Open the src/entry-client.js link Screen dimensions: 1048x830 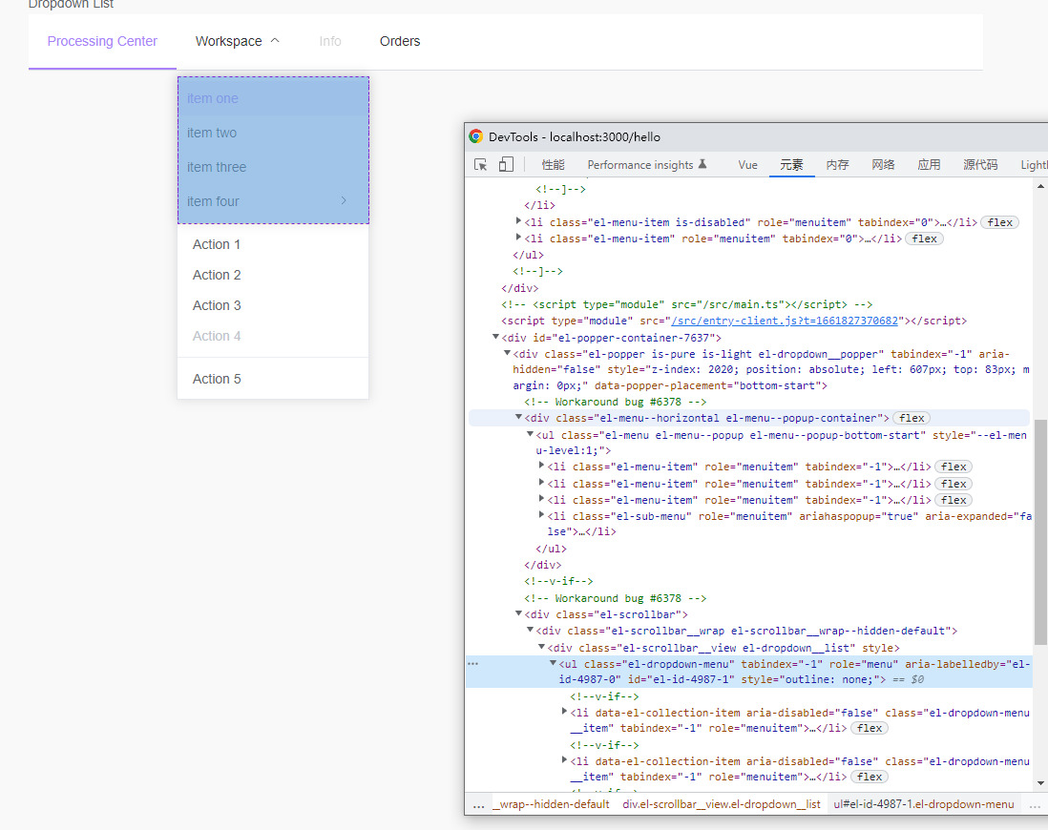pos(785,321)
